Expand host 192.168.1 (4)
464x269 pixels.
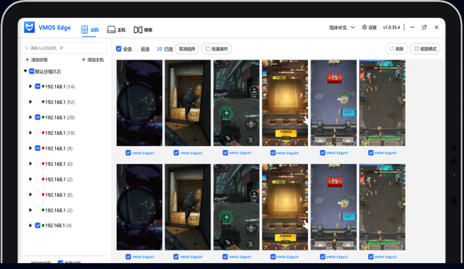30,225
